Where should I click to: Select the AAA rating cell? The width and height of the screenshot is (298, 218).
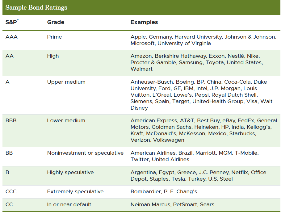pos(11,37)
